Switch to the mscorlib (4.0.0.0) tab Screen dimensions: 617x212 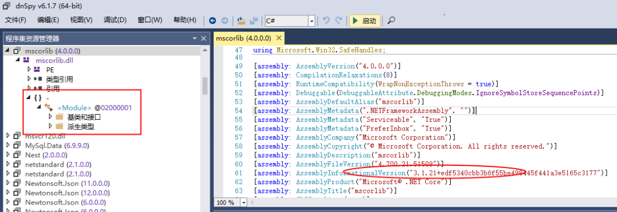(x=243, y=39)
